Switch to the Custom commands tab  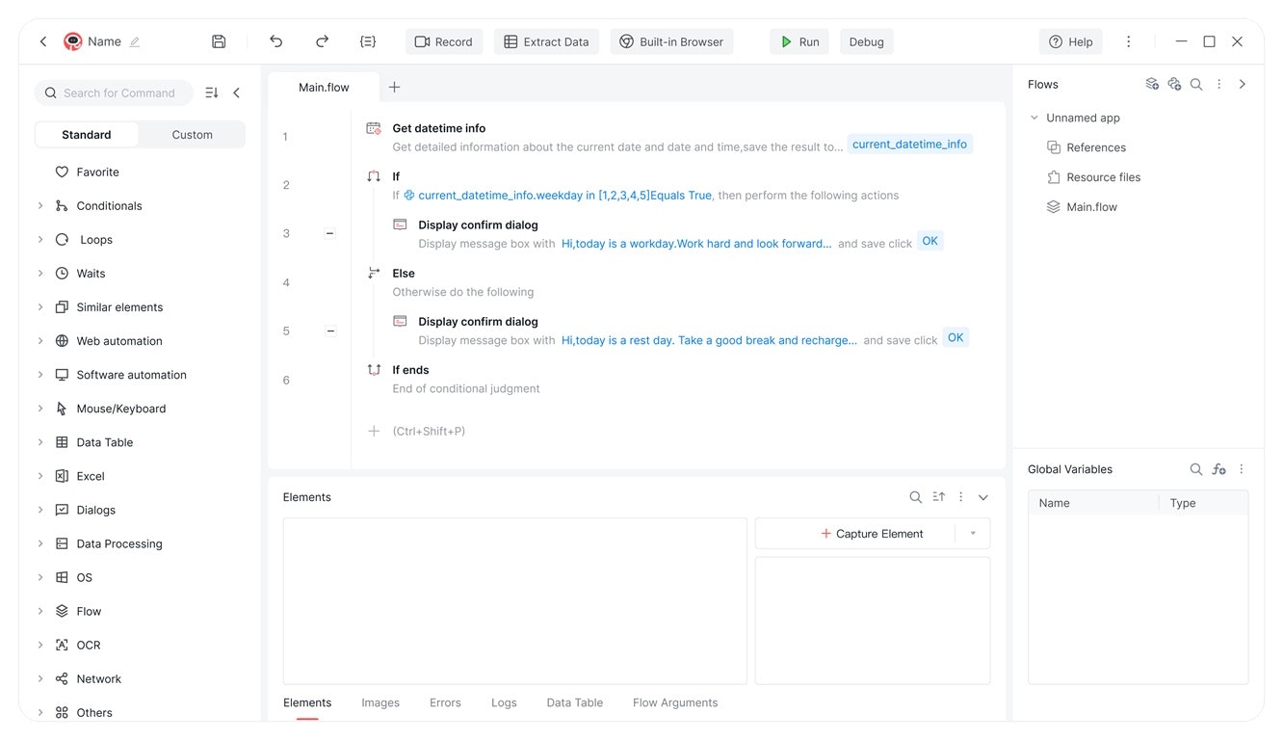(x=191, y=135)
